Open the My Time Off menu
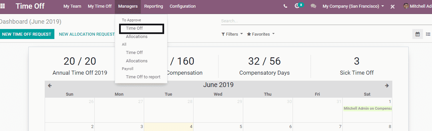 tap(100, 6)
